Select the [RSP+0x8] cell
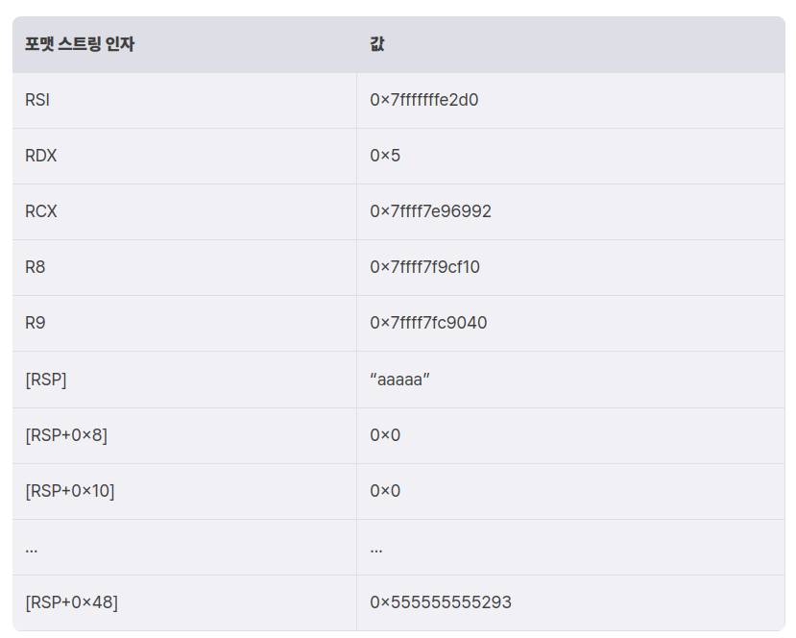 66,435
